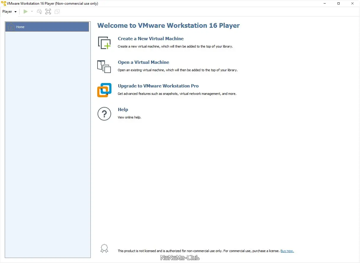Screen dimensions: 360x263
Task: Click 'View online help.' description text
Action: coord(129,117)
